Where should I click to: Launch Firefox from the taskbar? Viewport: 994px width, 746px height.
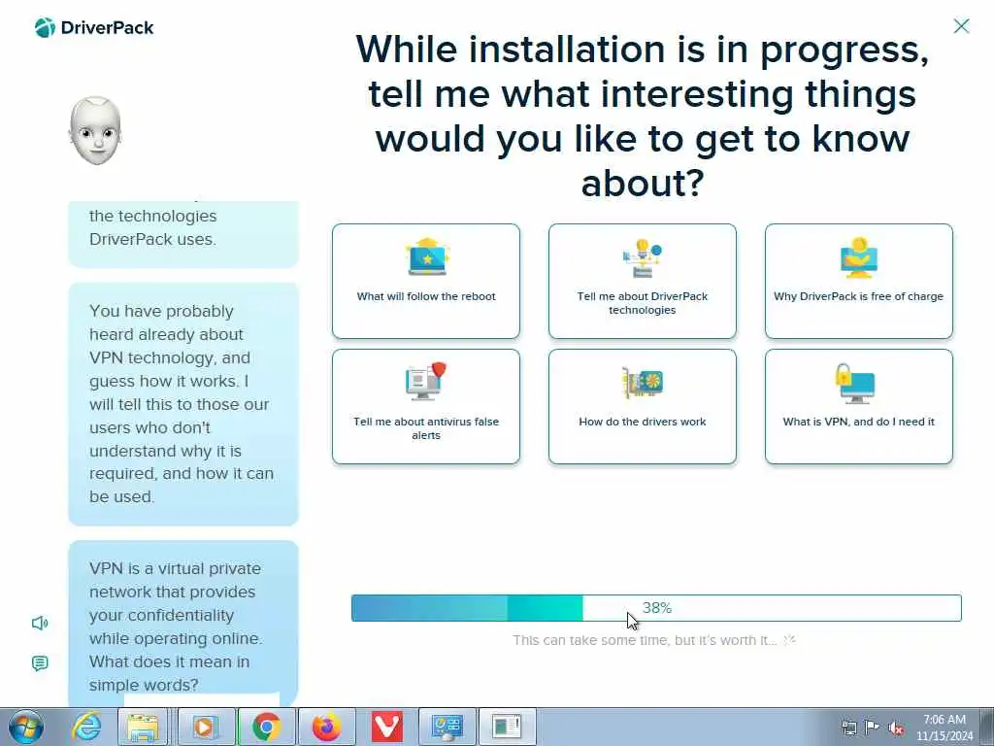coord(326,727)
